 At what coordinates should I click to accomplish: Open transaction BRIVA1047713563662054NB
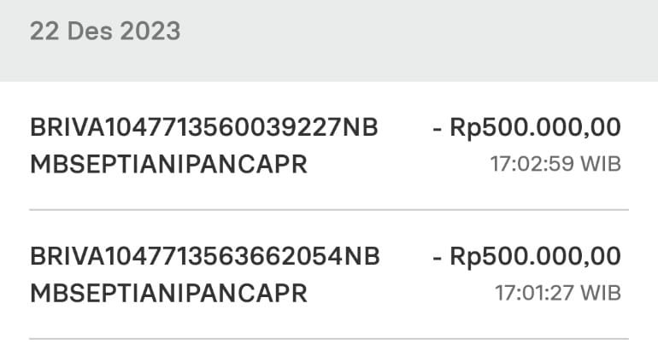click(x=203, y=256)
